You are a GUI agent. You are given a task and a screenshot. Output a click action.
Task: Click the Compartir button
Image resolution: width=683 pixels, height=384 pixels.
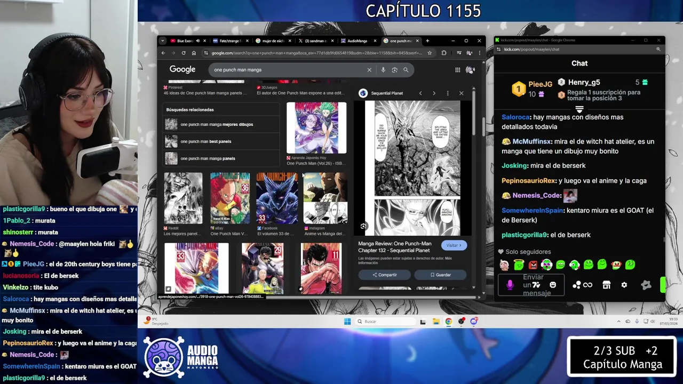tap(384, 275)
